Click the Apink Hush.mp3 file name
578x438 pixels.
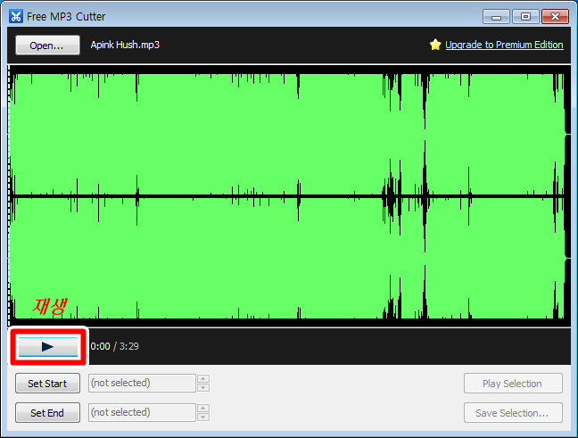pyautogui.click(x=125, y=45)
